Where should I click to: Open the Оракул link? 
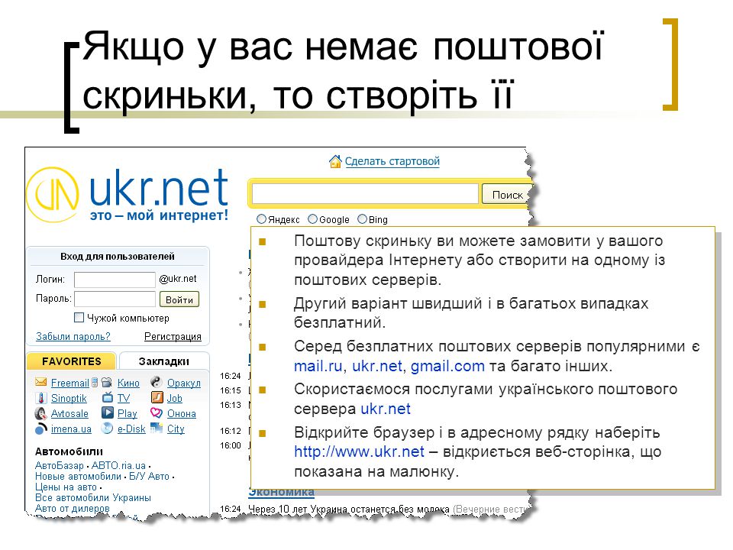[184, 383]
